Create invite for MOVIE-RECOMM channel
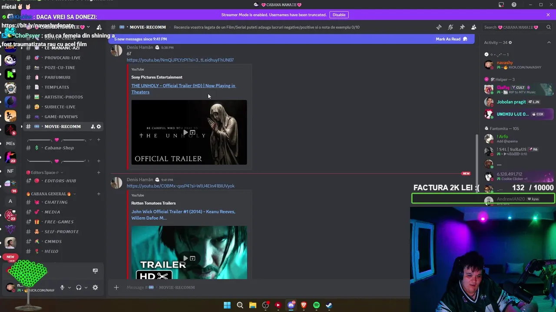This screenshot has width=556, height=312. point(93,127)
